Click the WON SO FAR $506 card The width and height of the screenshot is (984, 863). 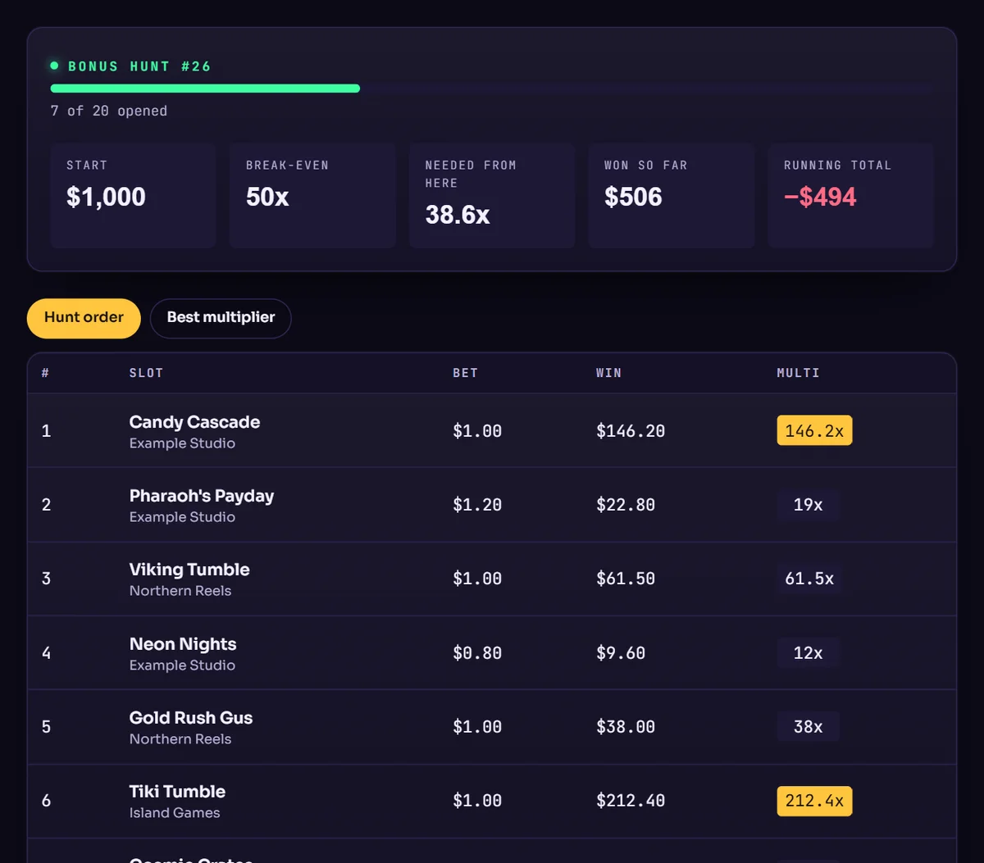pos(672,195)
